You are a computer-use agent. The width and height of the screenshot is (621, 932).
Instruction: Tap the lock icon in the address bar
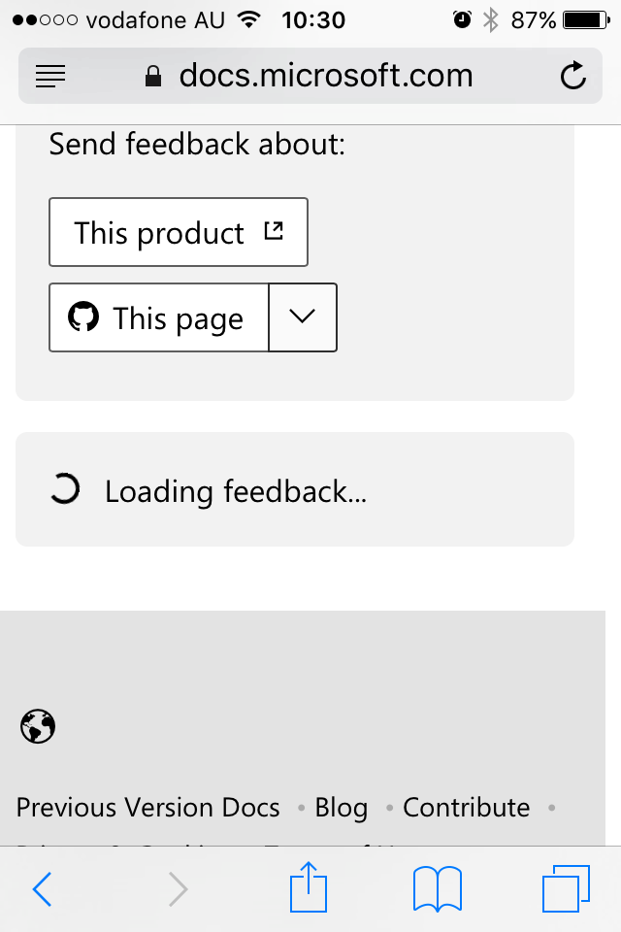point(151,76)
